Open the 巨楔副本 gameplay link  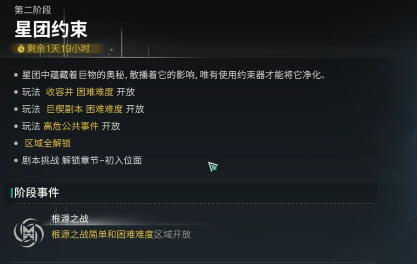pyautogui.click(x=64, y=109)
